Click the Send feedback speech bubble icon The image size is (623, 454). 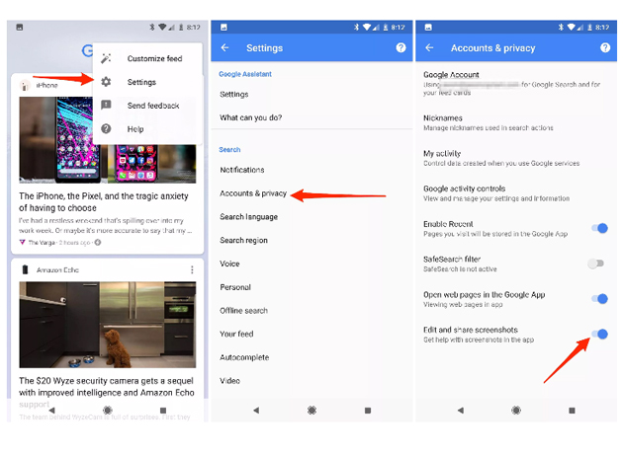click(107, 106)
